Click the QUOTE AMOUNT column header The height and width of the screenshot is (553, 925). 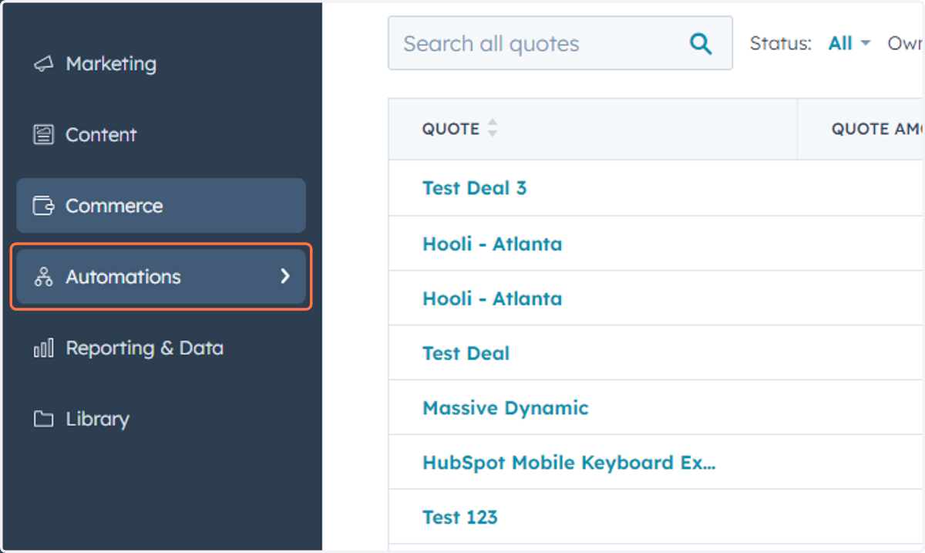click(x=861, y=129)
